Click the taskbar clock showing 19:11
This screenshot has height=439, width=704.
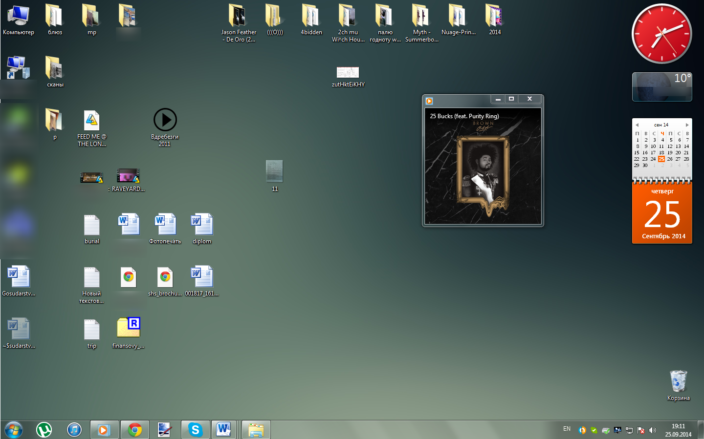(678, 430)
